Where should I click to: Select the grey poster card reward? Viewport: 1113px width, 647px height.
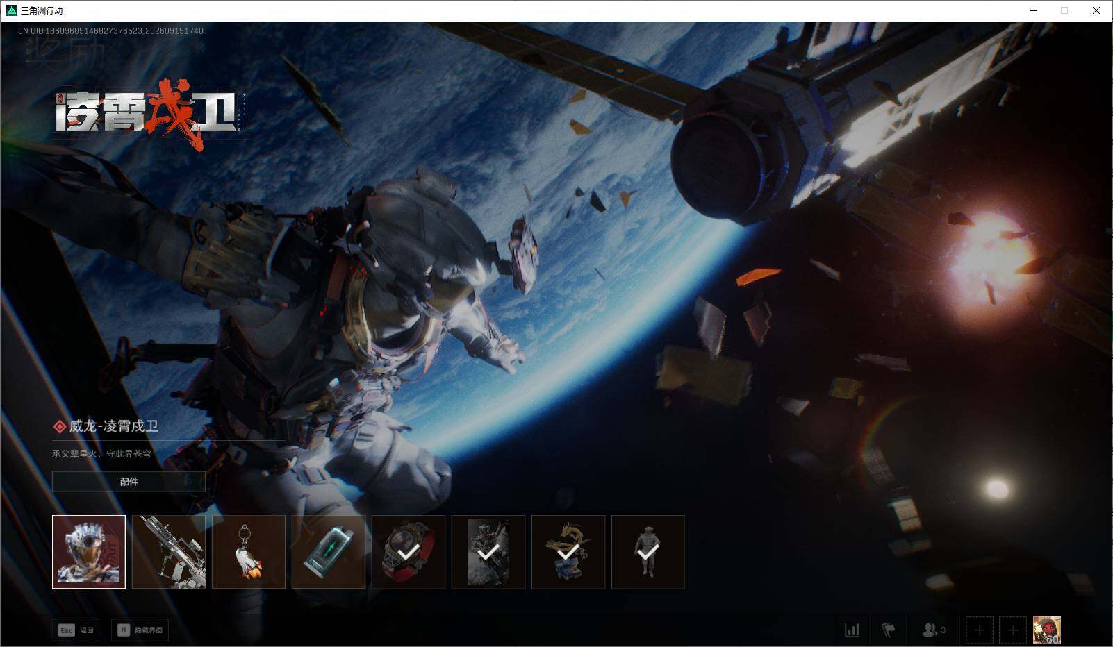click(x=488, y=552)
